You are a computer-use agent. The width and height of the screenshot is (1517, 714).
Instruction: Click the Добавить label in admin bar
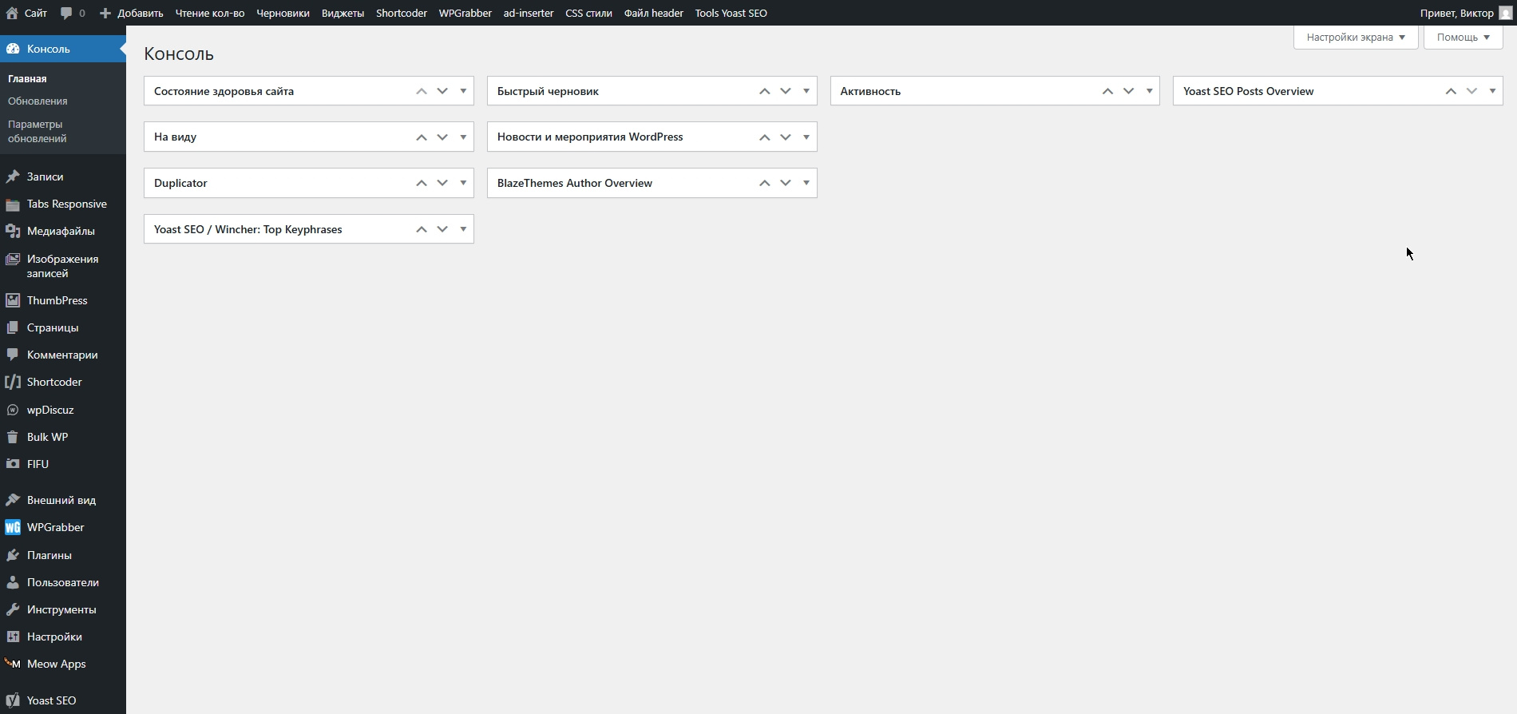(140, 13)
